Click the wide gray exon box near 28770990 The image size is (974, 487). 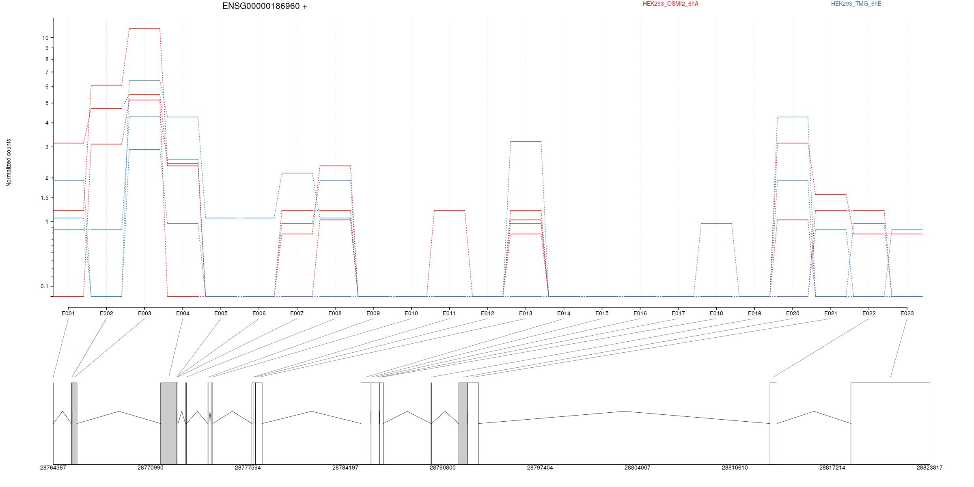click(168, 423)
